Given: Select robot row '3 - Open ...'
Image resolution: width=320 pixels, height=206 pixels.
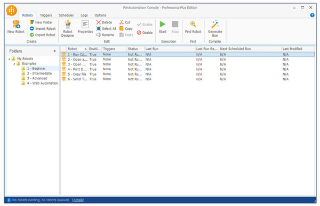Looking at the screenshot, I should pos(188,64).
